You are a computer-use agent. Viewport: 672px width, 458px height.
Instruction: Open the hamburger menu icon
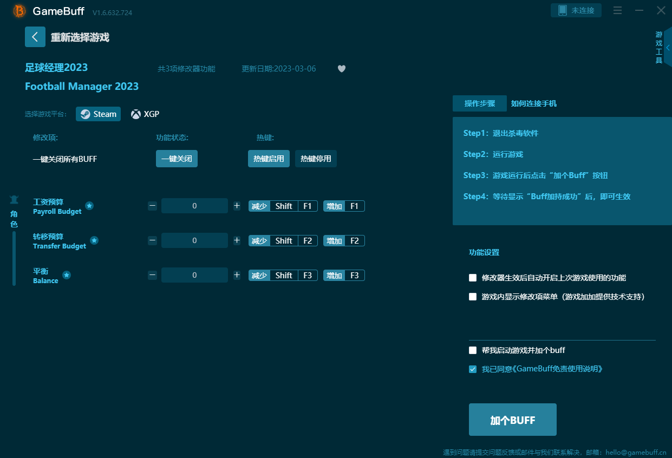pyautogui.click(x=617, y=10)
